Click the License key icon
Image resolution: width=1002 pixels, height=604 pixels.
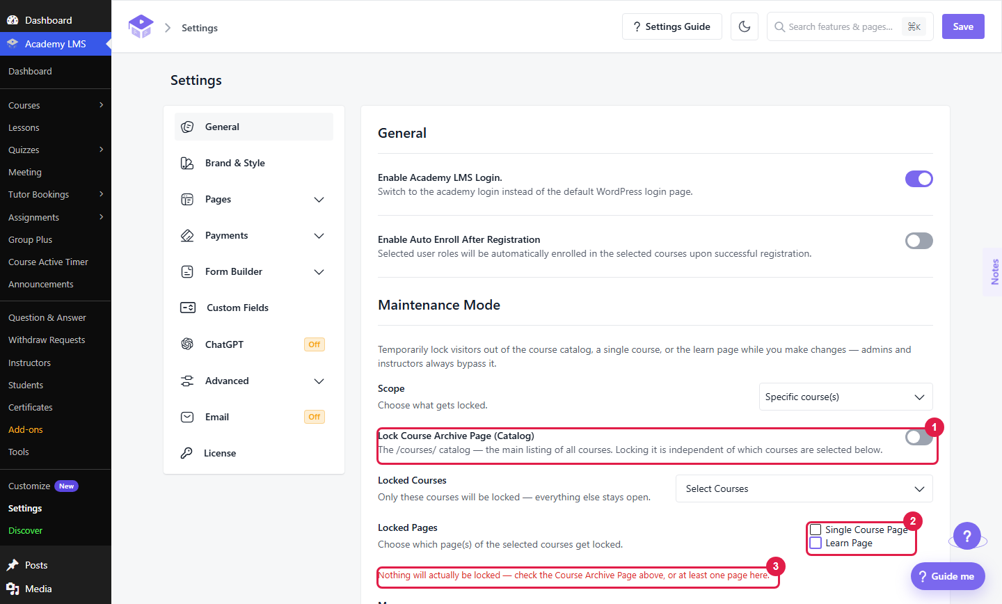coord(186,453)
